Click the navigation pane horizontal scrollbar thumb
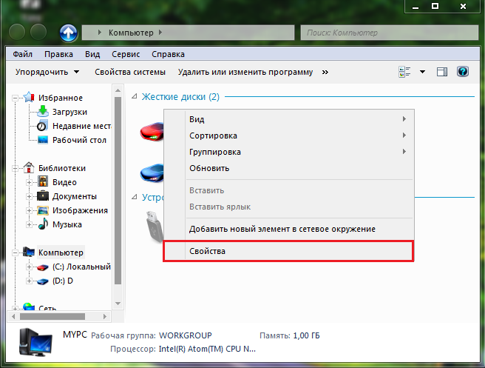The width and height of the screenshot is (485, 368). pos(52,317)
